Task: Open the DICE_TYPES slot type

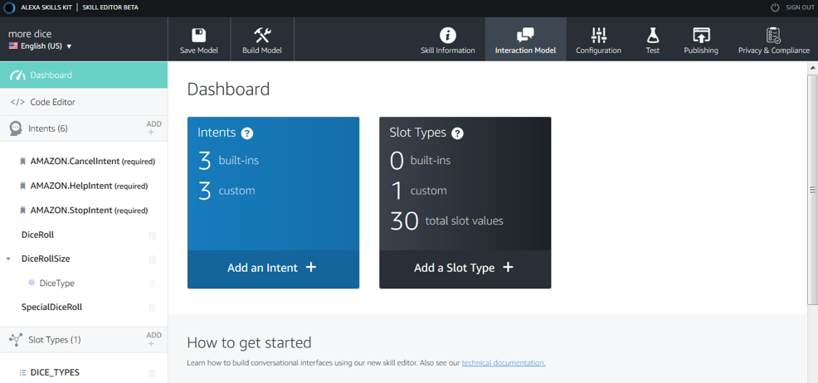Action: tap(55, 372)
